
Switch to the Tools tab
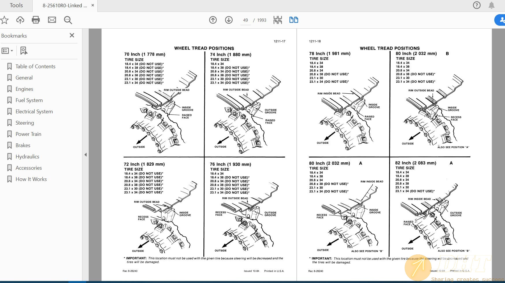(x=16, y=5)
